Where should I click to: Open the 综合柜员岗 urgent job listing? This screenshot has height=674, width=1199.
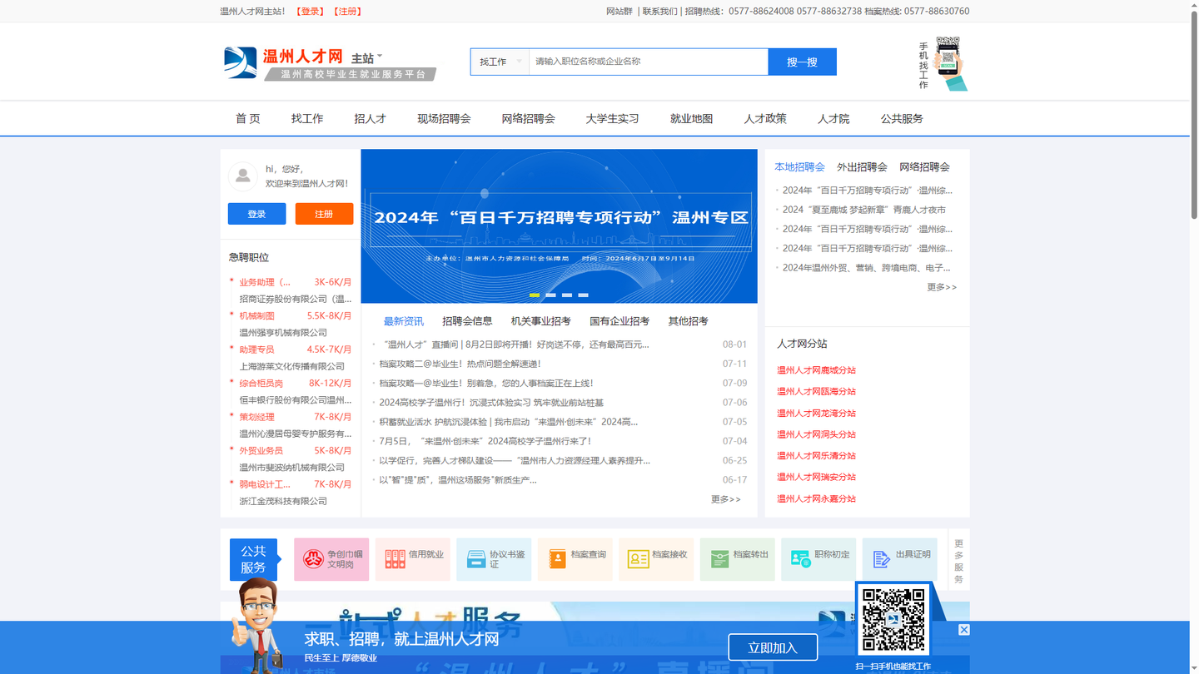(261, 384)
